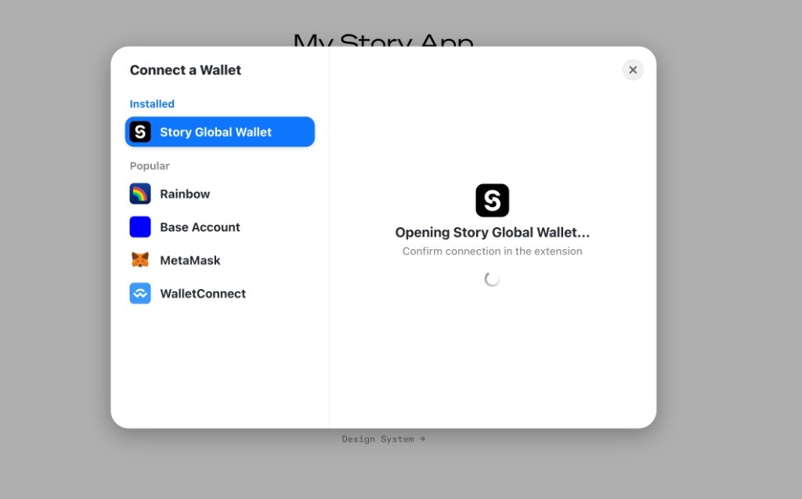Image resolution: width=802 pixels, height=499 pixels.
Task: Collapse the Installed section header
Action: (151, 103)
